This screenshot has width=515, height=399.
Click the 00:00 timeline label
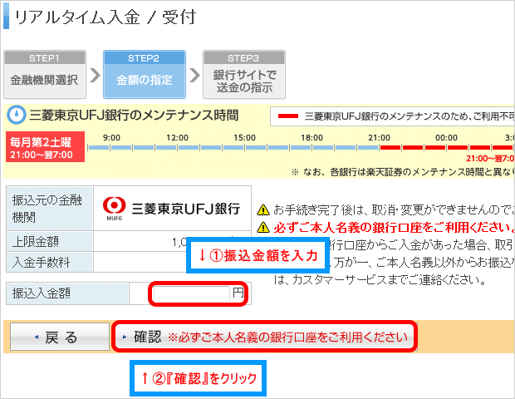(446, 138)
